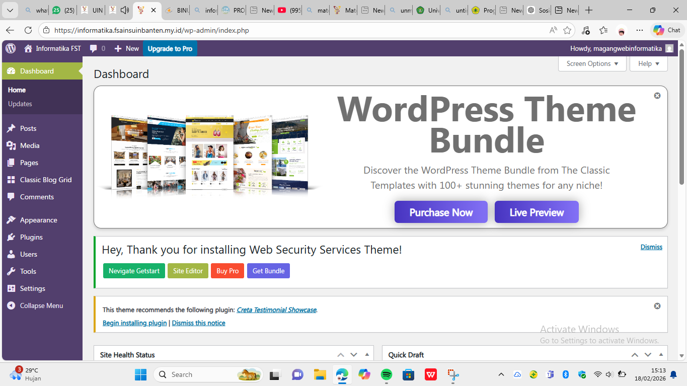
Task: Move the Site Health Status widget down
Action: (x=354, y=355)
